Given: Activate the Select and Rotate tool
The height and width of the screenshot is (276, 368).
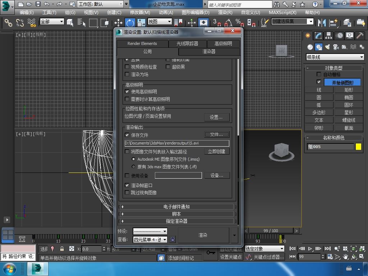Looking at the screenshot, I should tap(130, 23).
